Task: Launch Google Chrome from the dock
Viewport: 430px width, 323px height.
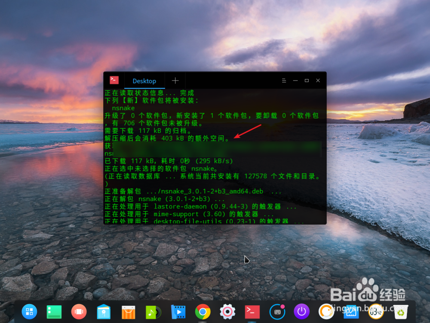Action: click(203, 312)
